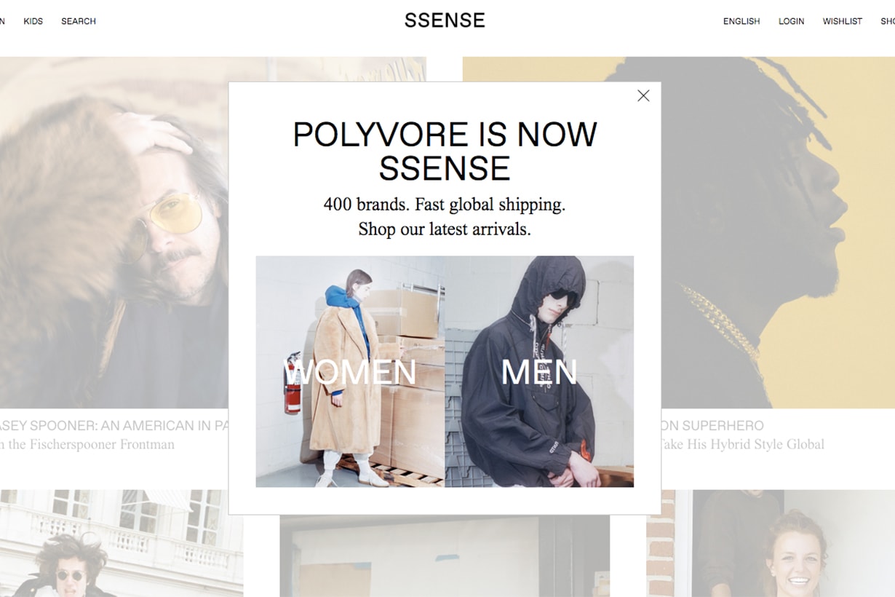Viewport: 895px width, 597px height.
Task: Click the Shop our latest arrivals text
Action: point(445,229)
